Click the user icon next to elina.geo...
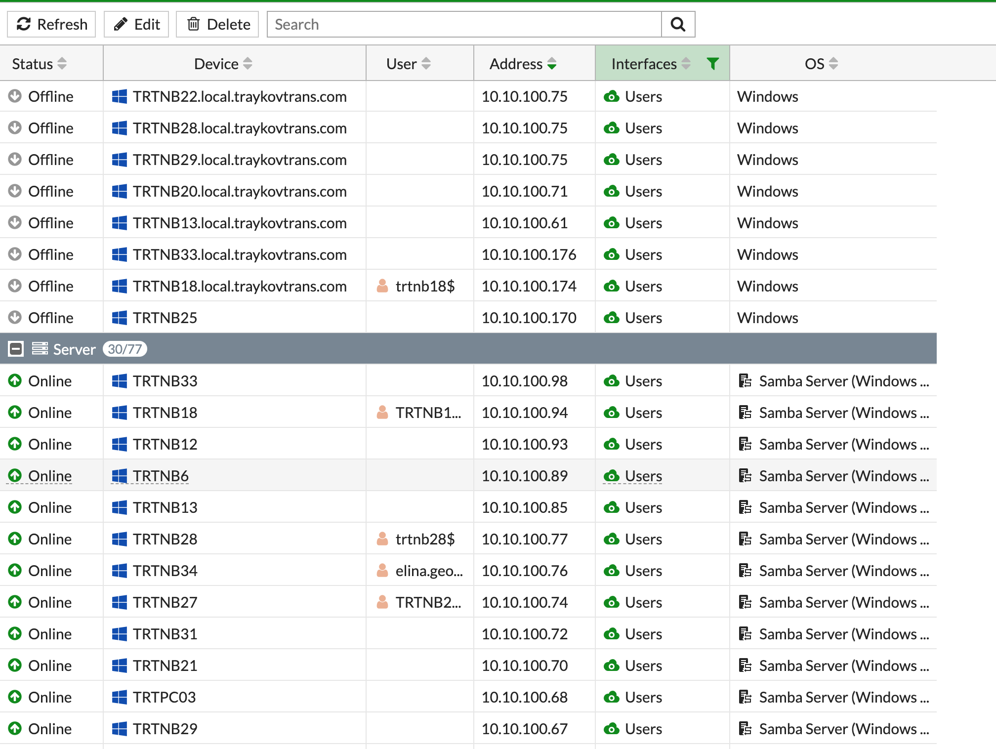Viewport: 996px width, 749px height. coord(382,571)
